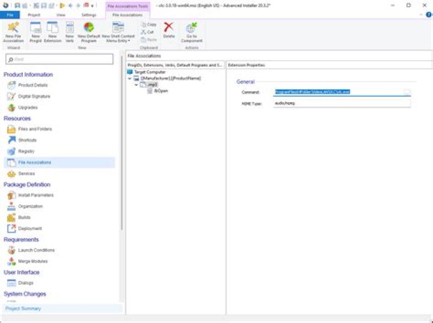Click the Command field browse button
The image size is (433, 323).
407,92
